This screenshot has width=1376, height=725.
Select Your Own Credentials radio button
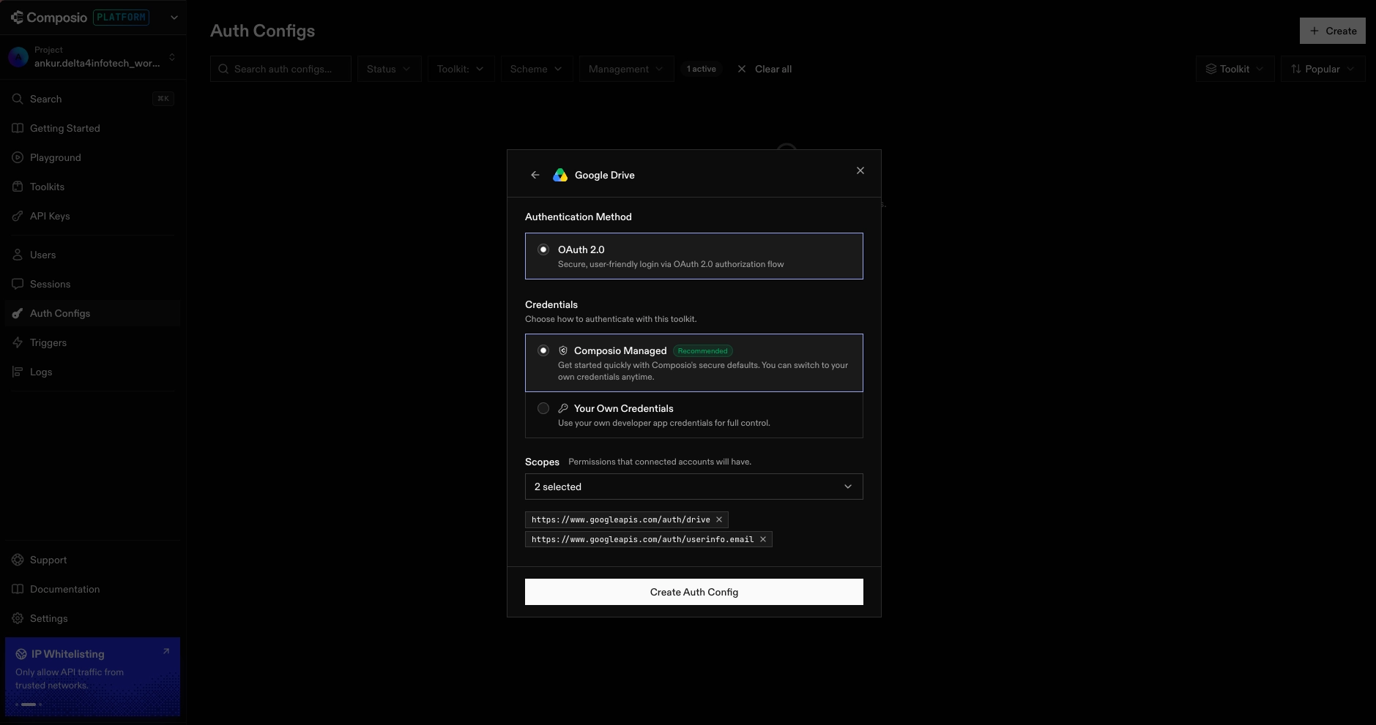pyautogui.click(x=543, y=408)
